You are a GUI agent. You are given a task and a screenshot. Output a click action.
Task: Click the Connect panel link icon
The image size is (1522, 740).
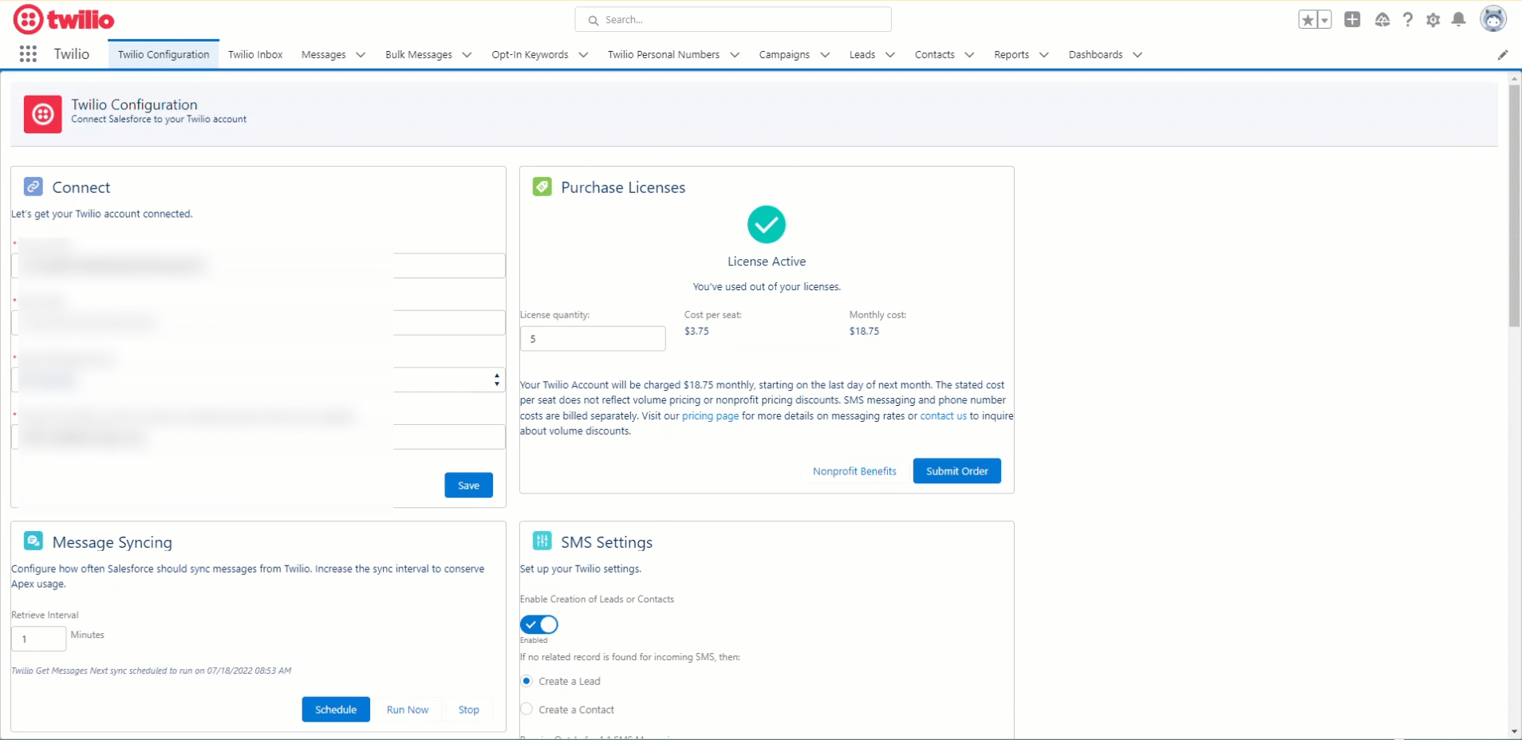click(x=34, y=187)
